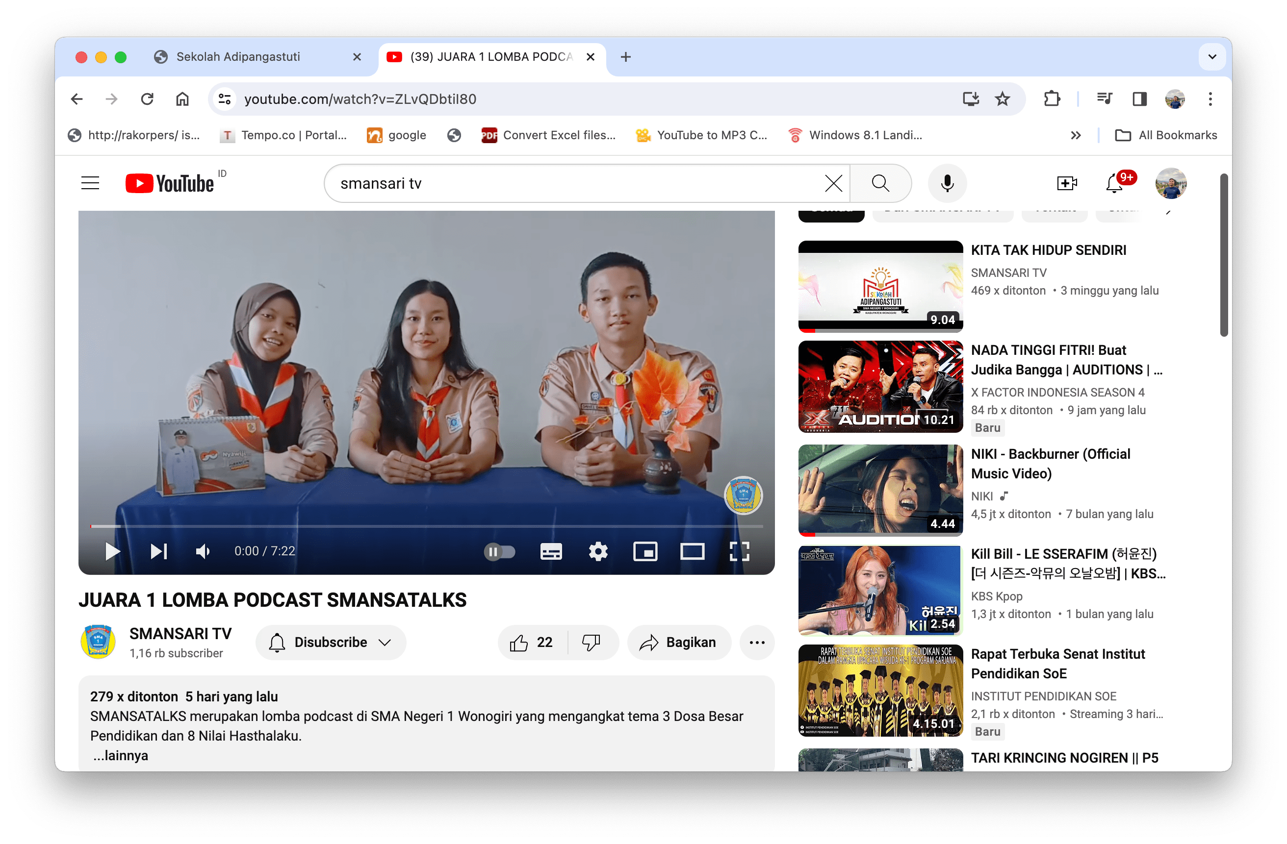Open YouTube notifications bell

(1114, 184)
